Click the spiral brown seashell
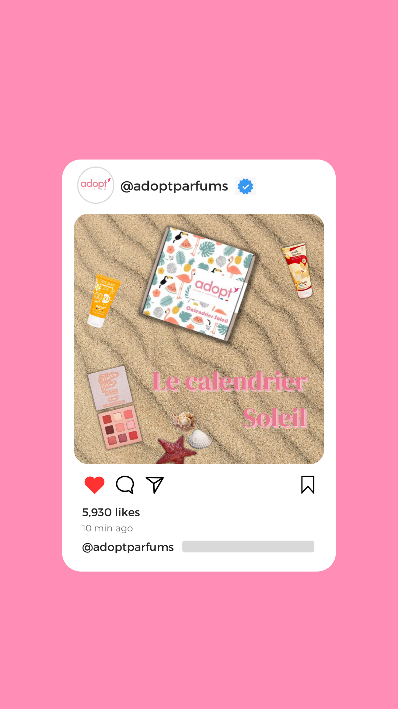This screenshot has width=398, height=709. click(185, 421)
